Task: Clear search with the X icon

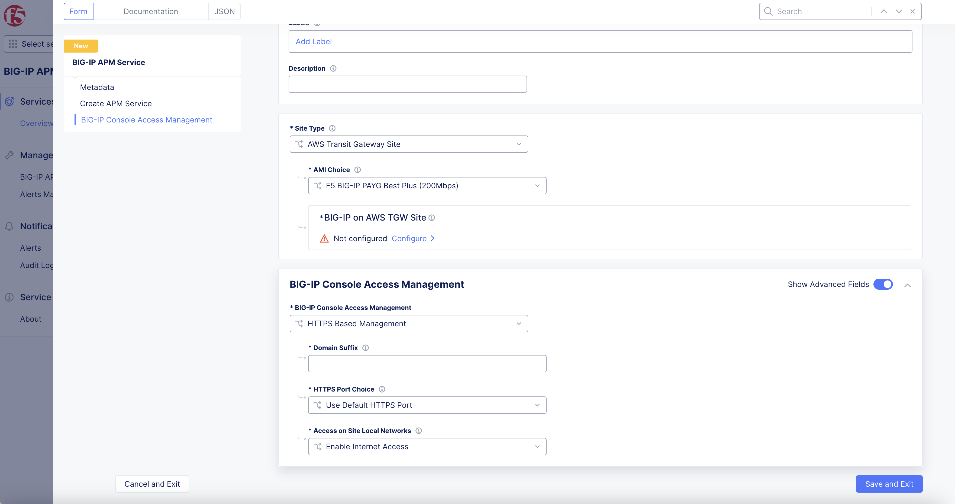Action: click(x=912, y=11)
